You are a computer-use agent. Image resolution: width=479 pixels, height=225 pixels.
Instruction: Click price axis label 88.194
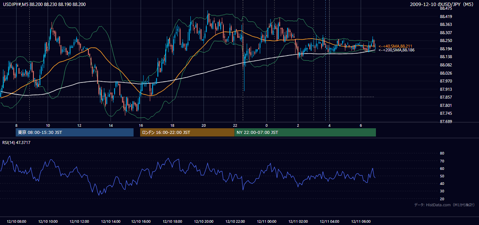point(446,49)
